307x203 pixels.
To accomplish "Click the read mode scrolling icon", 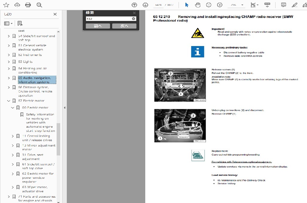I will pyautogui.click(x=267, y=5).
